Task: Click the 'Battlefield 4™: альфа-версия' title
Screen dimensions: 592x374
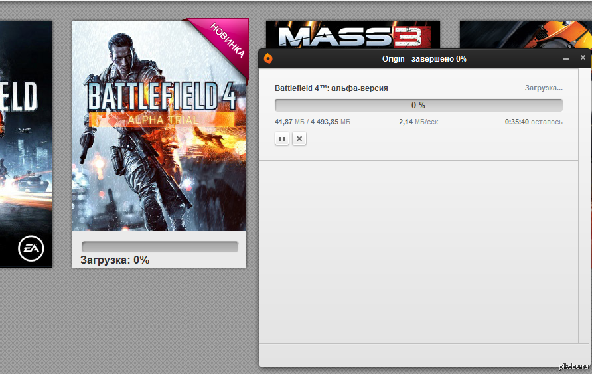Action: pos(331,88)
